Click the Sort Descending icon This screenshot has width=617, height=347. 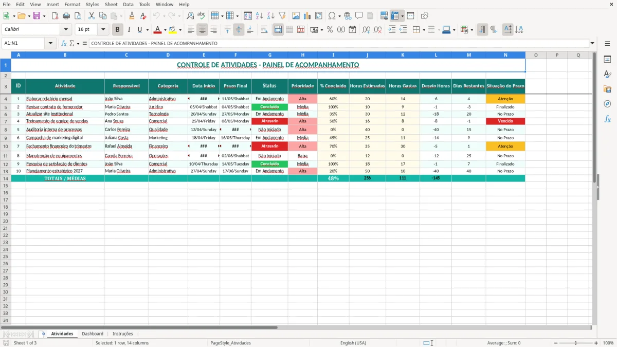(270, 16)
